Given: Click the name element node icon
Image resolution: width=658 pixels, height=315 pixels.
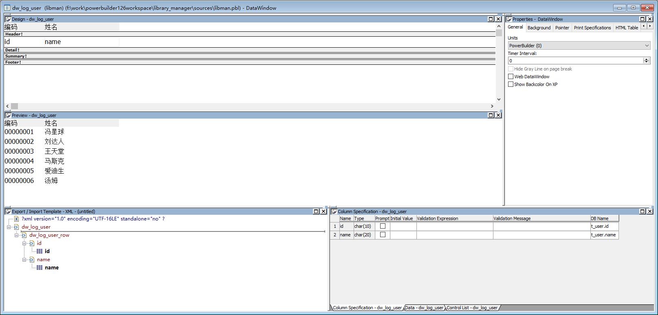Looking at the screenshot, I should click(x=32, y=260).
